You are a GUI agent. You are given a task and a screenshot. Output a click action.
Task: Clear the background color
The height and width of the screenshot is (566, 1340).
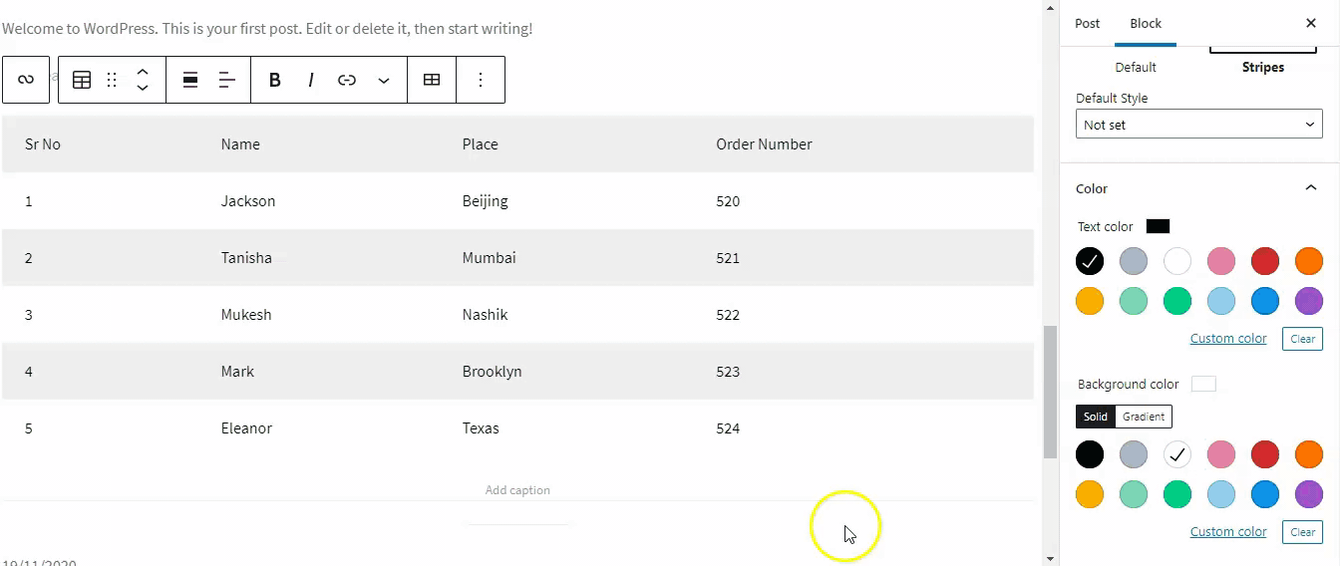(1302, 532)
